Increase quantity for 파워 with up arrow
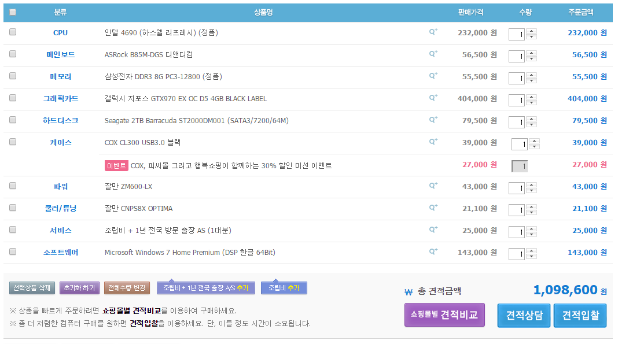The width and height of the screenshot is (618, 344). pos(532,186)
